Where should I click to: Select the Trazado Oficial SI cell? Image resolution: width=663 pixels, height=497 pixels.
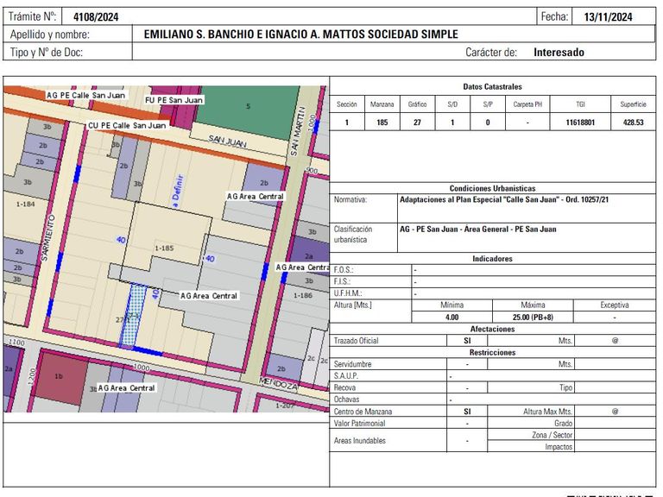coord(467,341)
